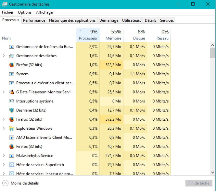
Task: Expand the Malwarebytes Service entry
Action: [4, 156]
